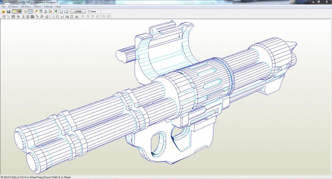This screenshot has height=179, width=332.
Task: Click the grayed second alignment icon
Action: pyautogui.click(x=88, y=17)
